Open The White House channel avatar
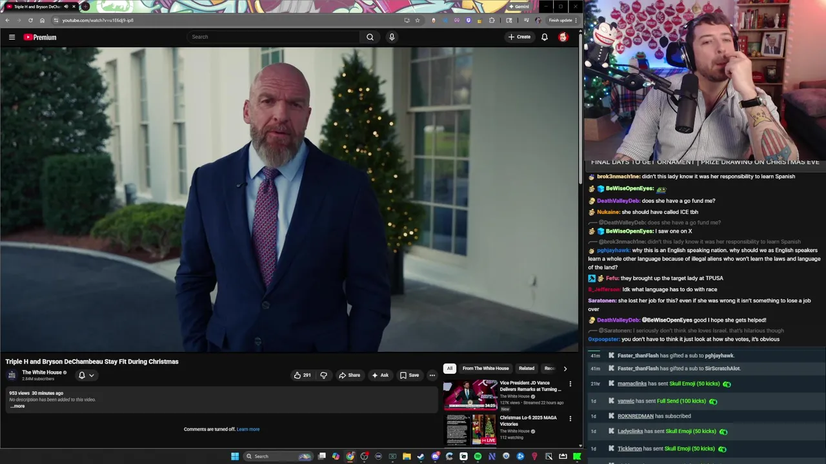The height and width of the screenshot is (464, 826). (12, 375)
